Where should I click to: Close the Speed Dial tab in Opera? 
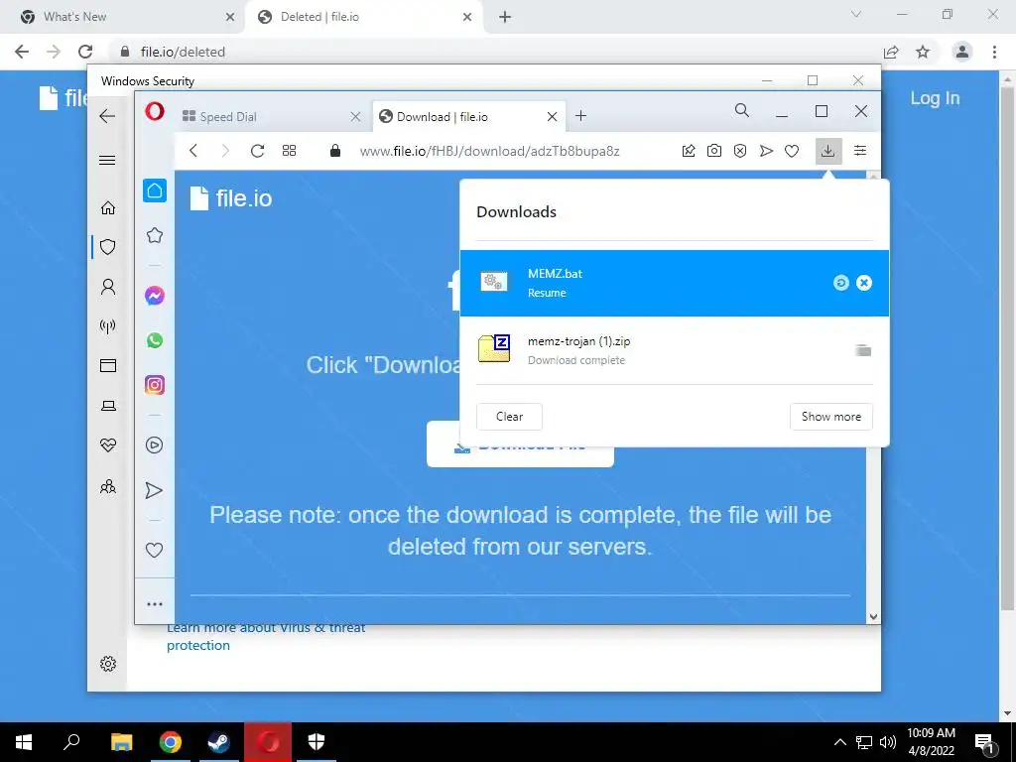pos(355,117)
